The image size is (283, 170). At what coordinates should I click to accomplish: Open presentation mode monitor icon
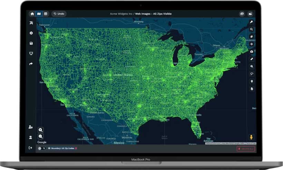point(31,54)
